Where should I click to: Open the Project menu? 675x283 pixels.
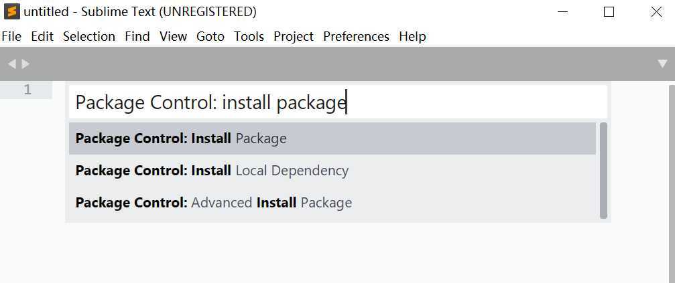coord(294,37)
